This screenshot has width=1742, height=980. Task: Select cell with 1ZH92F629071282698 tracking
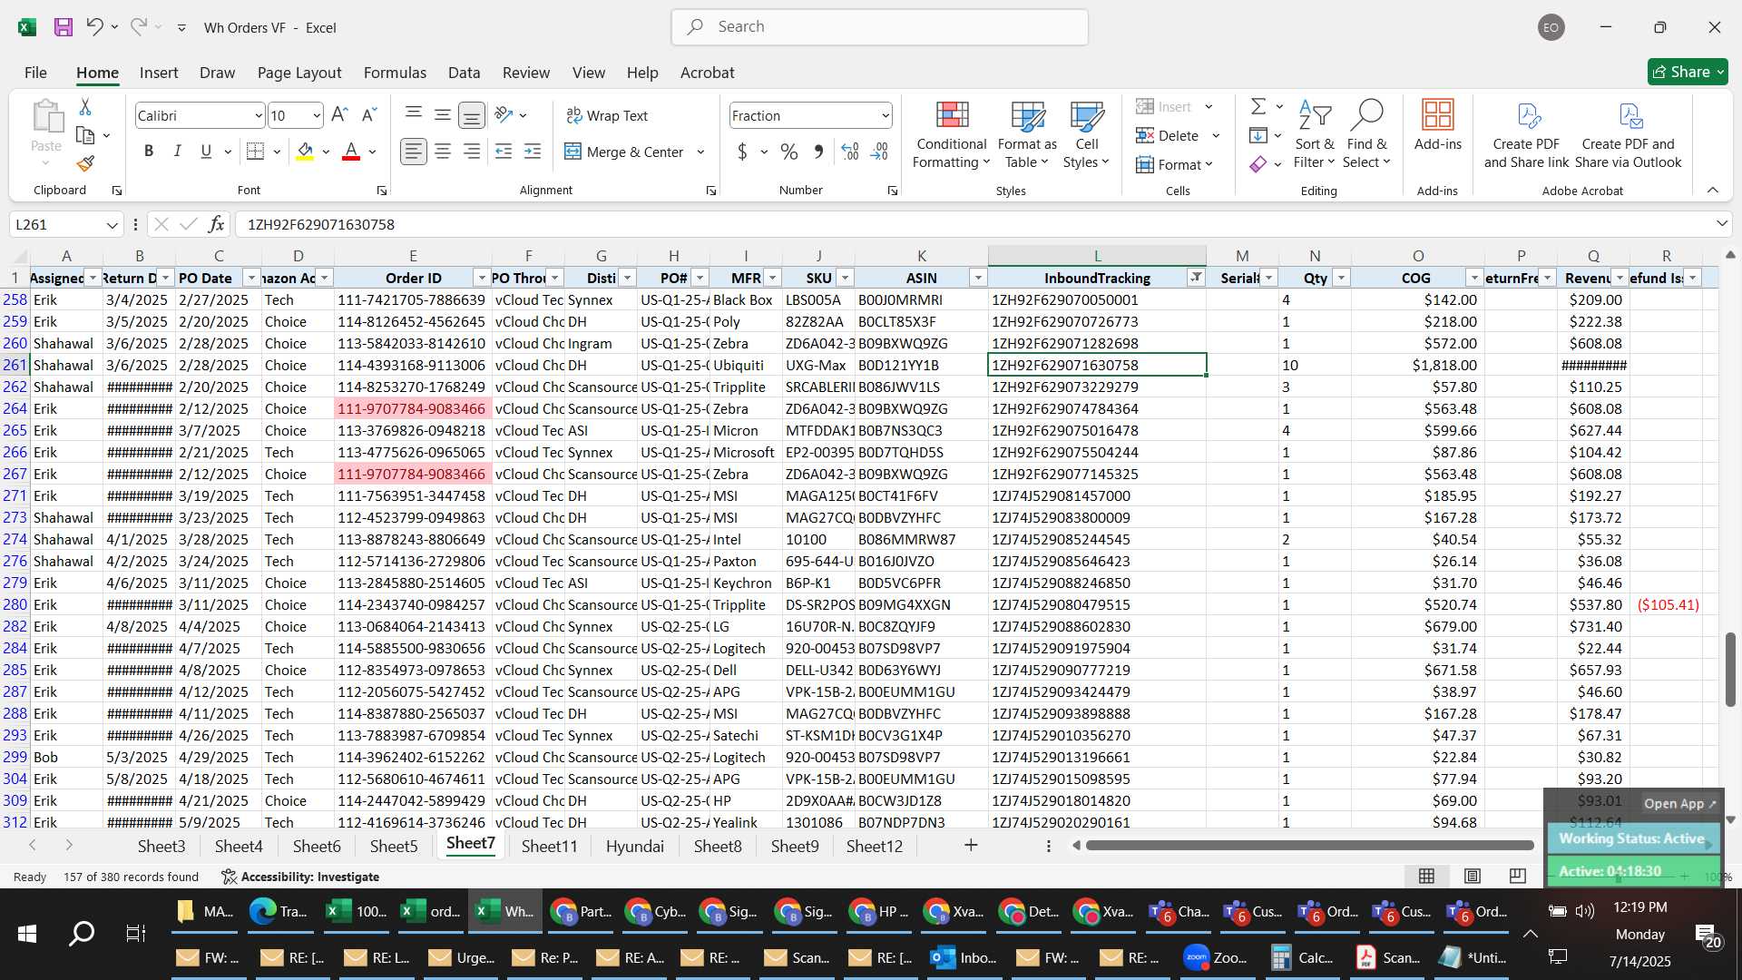pos(1096,343)
